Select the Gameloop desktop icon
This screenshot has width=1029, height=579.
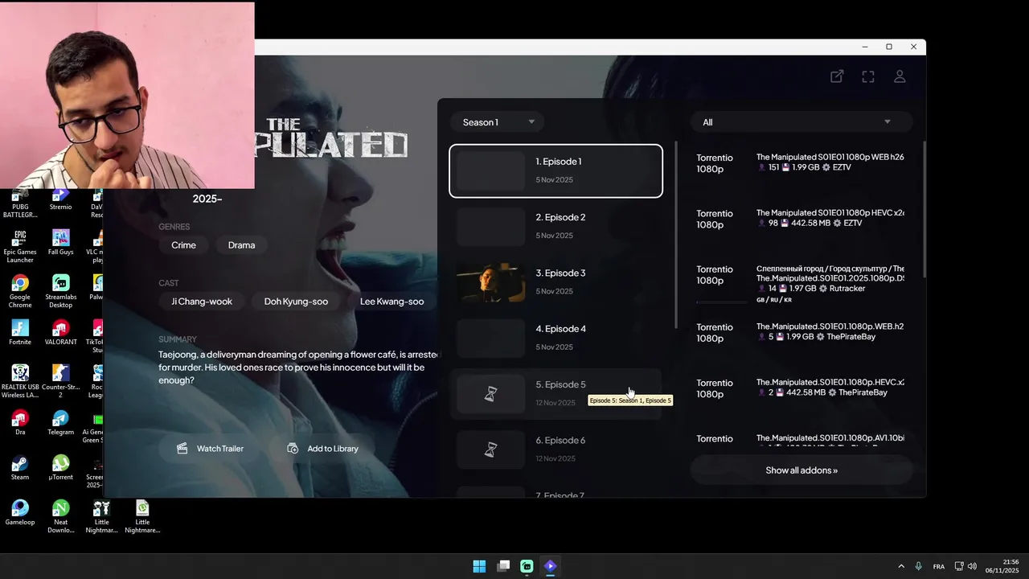coord(20,512)
